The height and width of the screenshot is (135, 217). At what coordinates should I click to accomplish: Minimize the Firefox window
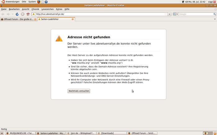(x=207, y=6)
